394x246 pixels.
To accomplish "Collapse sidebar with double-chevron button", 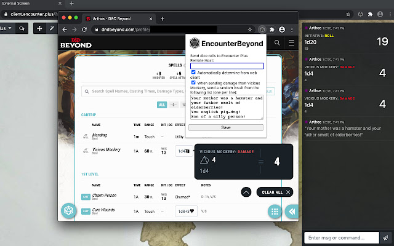I will (292, 212).
